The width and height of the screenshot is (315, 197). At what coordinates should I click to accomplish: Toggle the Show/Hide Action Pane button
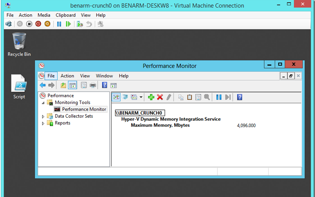pyautogui.click(x=114, y=85)
